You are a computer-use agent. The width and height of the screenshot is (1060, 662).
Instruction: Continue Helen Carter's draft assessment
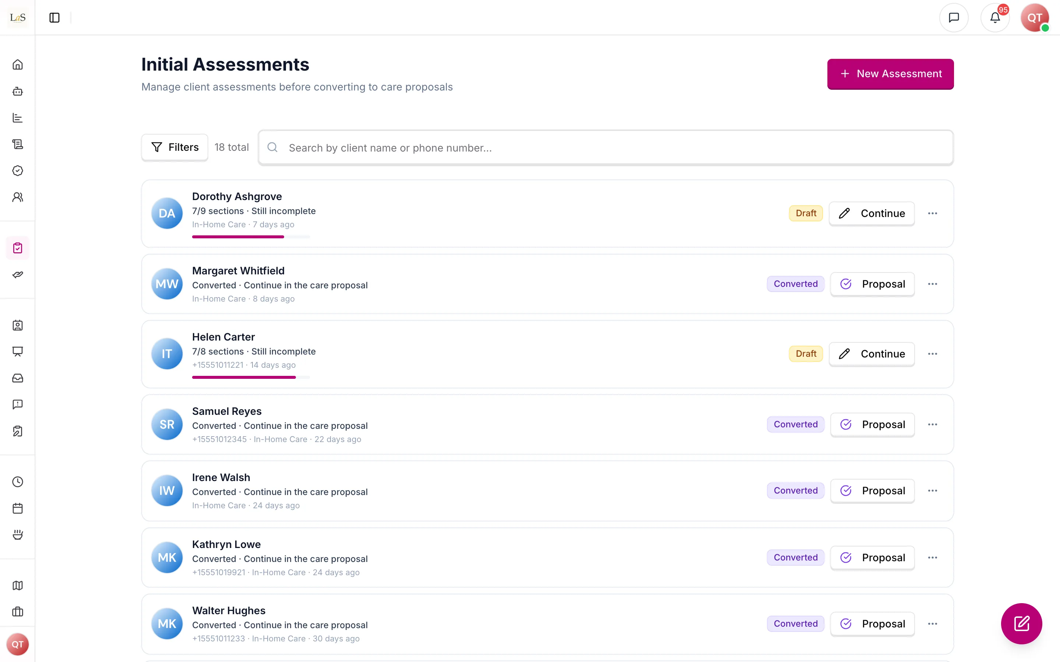872,354
